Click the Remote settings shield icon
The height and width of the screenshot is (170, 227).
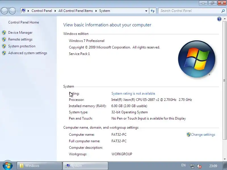coord(4,39)
